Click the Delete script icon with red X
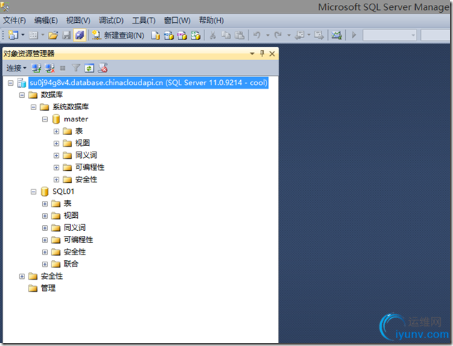Viewport: 453px width, 346px height. 103,68
